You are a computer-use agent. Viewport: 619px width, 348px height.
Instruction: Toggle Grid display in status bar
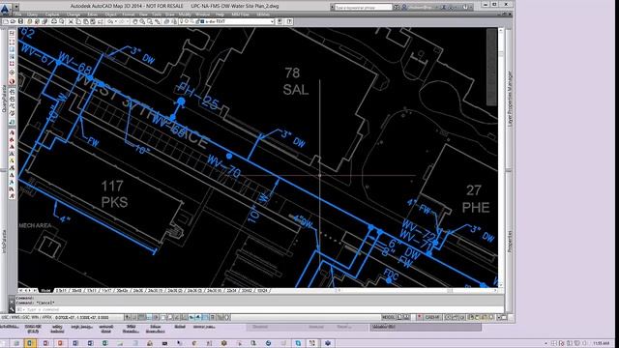[141, 317]
